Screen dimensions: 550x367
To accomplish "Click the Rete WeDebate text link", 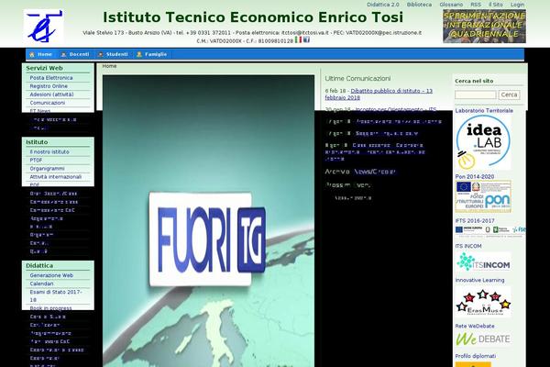I will coord(475,327).
